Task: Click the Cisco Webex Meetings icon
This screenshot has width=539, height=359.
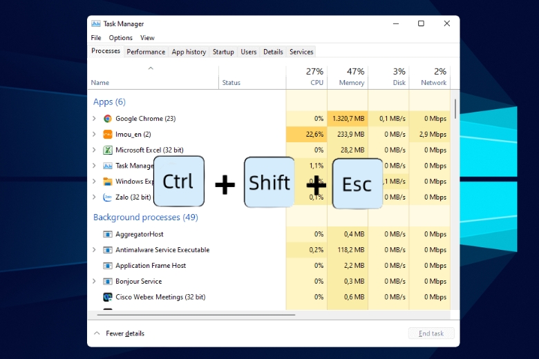Action: point(108,297)
